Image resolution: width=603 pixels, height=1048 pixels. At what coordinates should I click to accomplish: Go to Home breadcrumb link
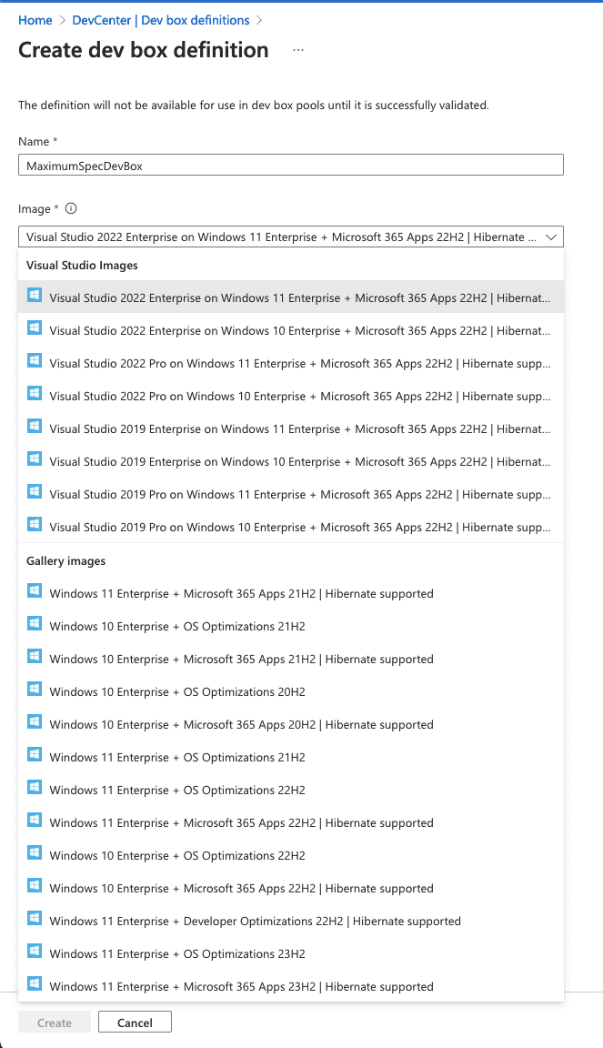pos(35,20)
